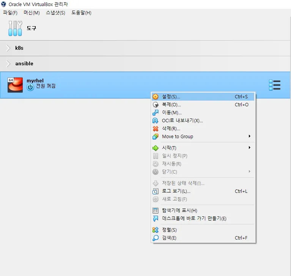Expand the Move to Group submenu arrow
291x276 pixels.
250,136
